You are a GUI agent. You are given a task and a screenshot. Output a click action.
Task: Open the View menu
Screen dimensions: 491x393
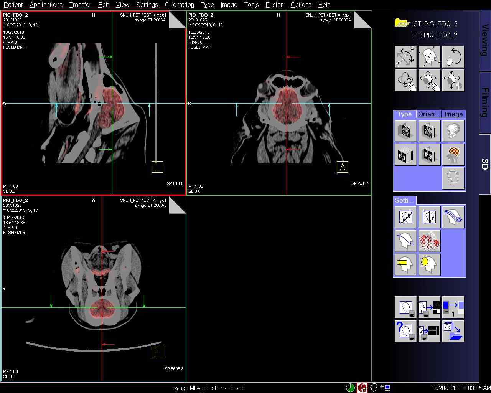[x=122, y=5]
